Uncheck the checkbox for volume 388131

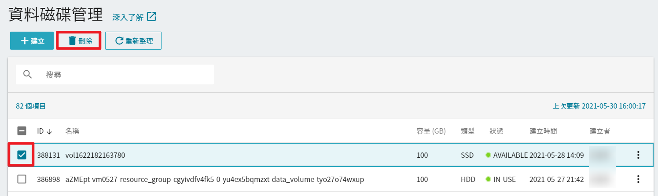(x=22, y=155)
